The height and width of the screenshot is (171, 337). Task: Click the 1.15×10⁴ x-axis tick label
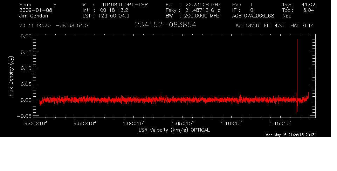[280, 124]
